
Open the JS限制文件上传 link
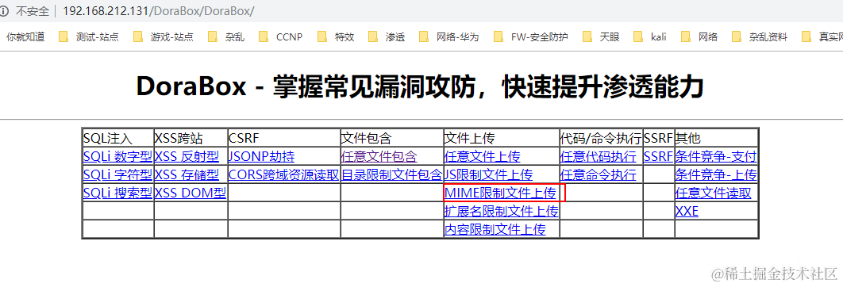pos(488,174)
